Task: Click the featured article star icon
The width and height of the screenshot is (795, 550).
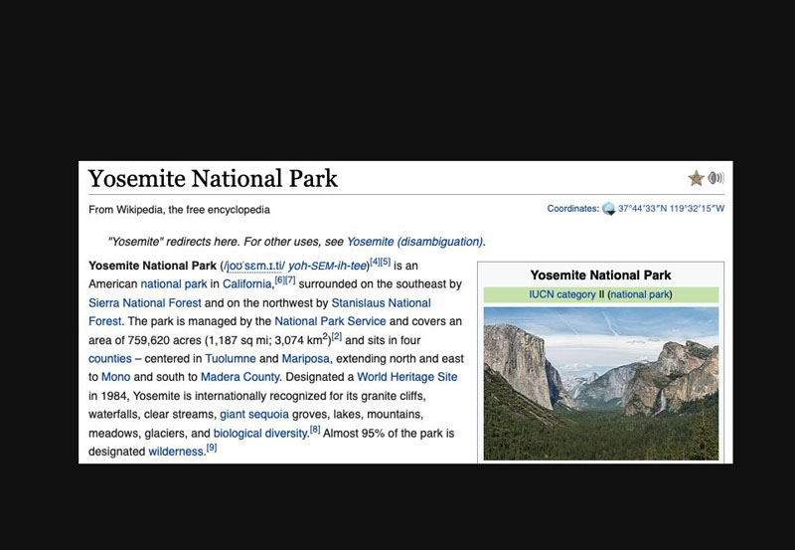Action: tap(697, 178)
